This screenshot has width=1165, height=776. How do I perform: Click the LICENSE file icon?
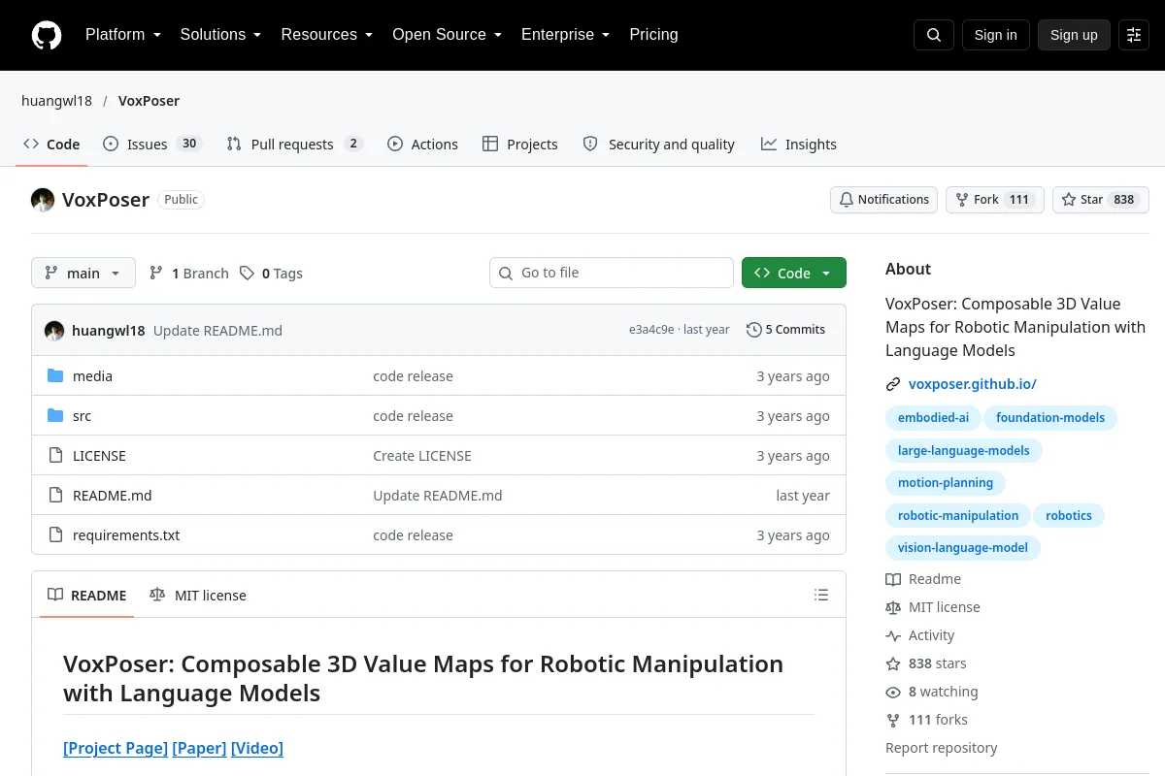(x=55, y=456)
